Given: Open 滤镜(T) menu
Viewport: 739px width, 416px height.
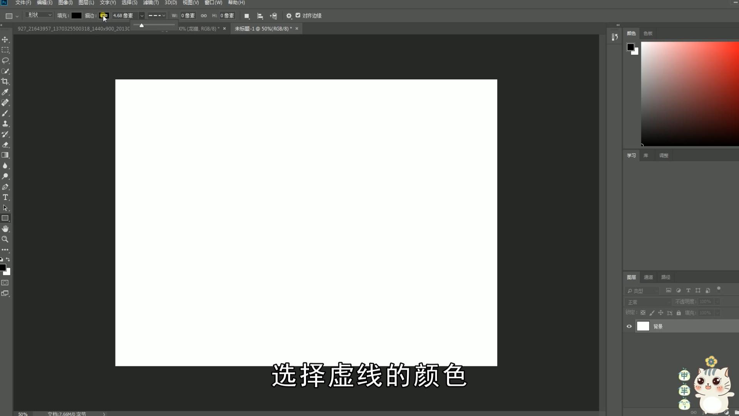Looking at the screenshot, I should tap(151, 3).
